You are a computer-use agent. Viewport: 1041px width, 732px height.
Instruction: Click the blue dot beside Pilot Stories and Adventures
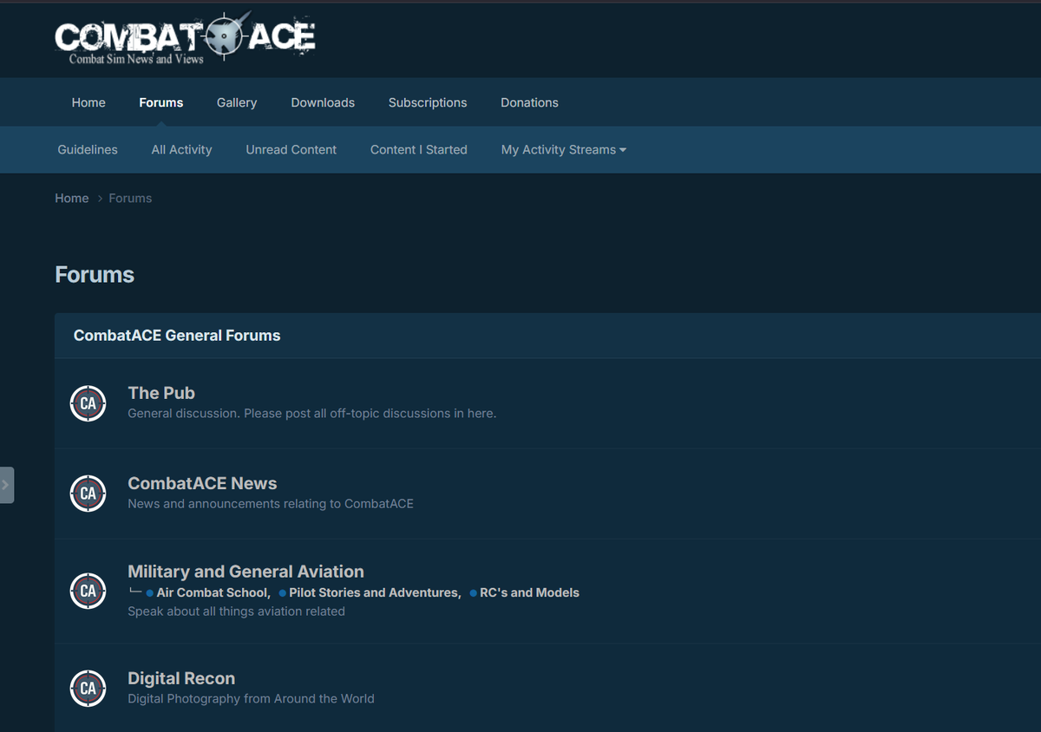[x=283, y=593]
